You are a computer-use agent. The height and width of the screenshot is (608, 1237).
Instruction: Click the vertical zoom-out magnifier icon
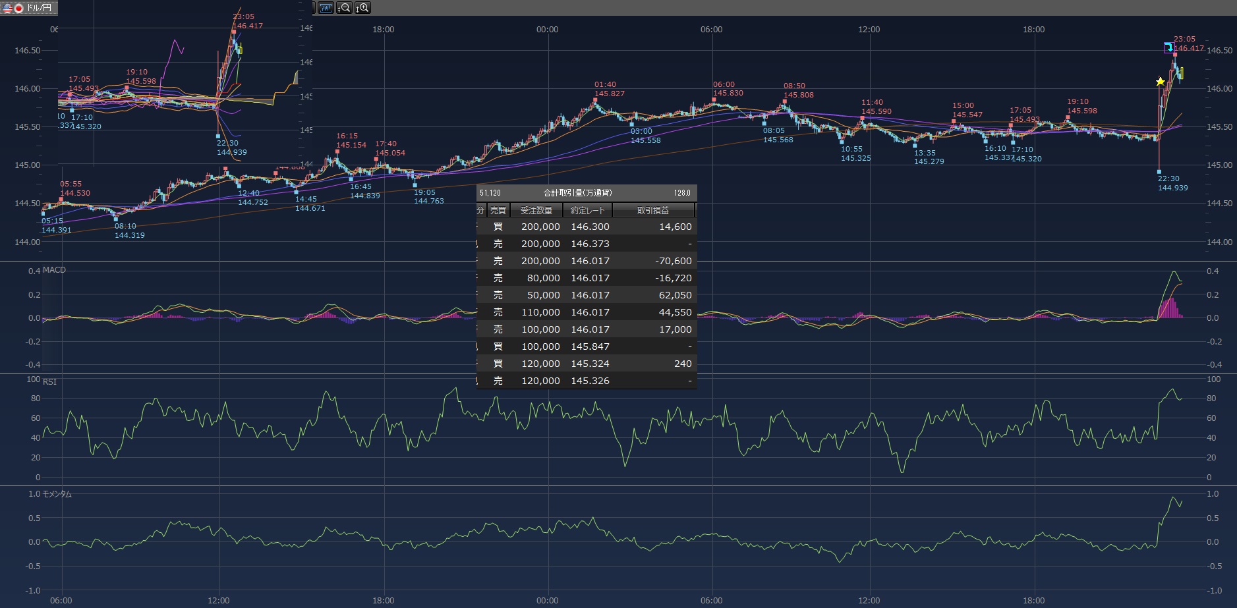pyautogui.click(x=344, y=8)
